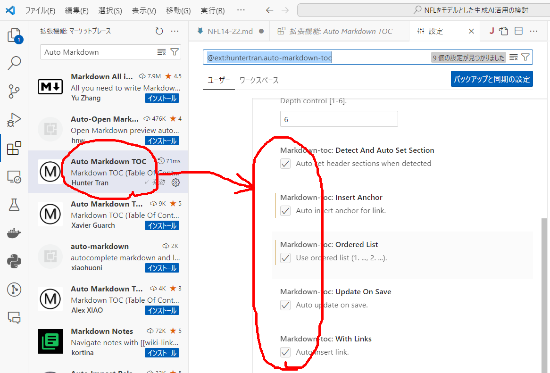Viewport: 550px width, 373px height.
Task: Open the Search view icon
Action: click(x=14, y=63)
